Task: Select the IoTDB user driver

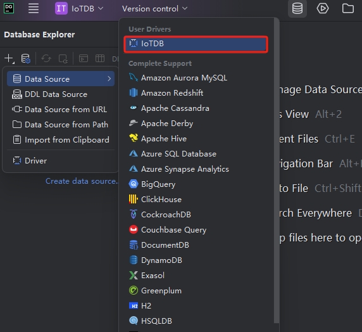Action: coord(196,44)
